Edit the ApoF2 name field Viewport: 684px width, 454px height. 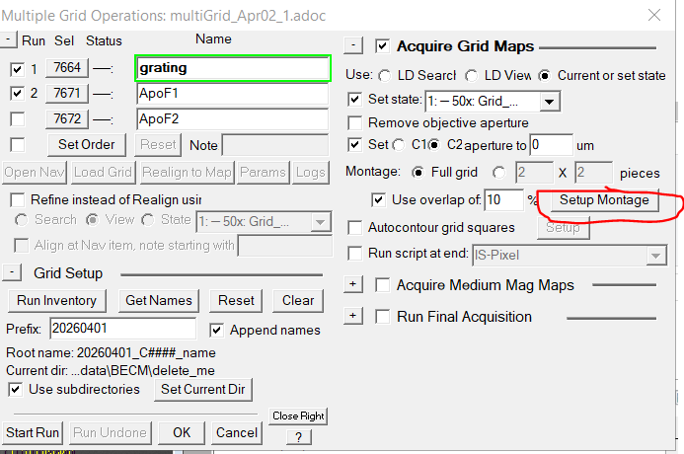click(233, 119)
